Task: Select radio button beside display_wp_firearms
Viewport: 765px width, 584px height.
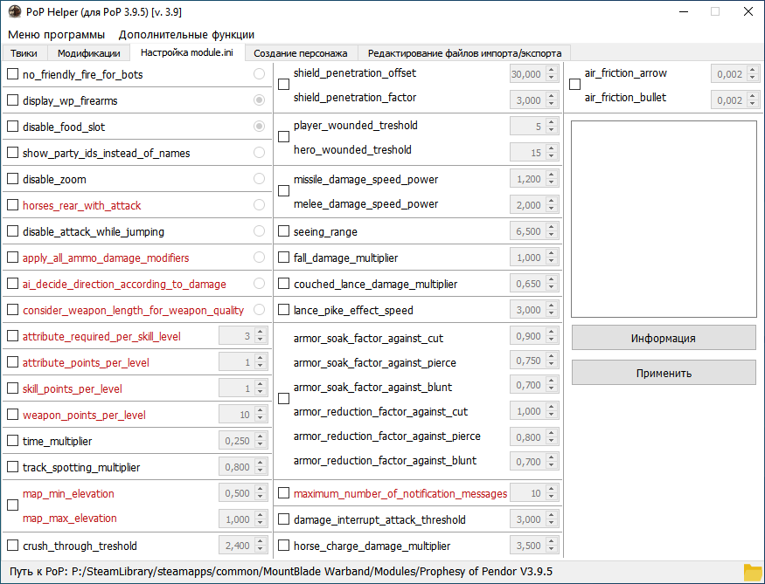Action: tap(259, 101)
